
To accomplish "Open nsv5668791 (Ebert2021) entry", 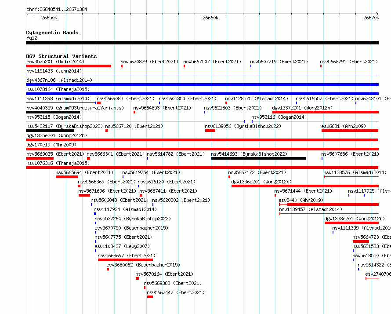I will pyautogui.click(x=349, y=62).
